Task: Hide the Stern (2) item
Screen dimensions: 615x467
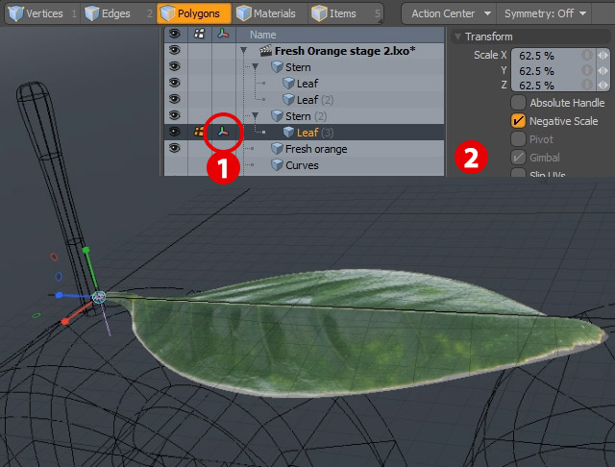Action: pos(175,115)
